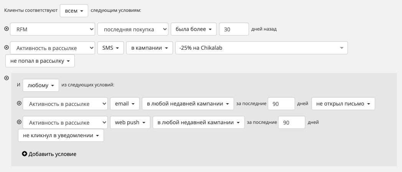Open the 'не попал в рассылку' dropdown

tap(40, 61)
